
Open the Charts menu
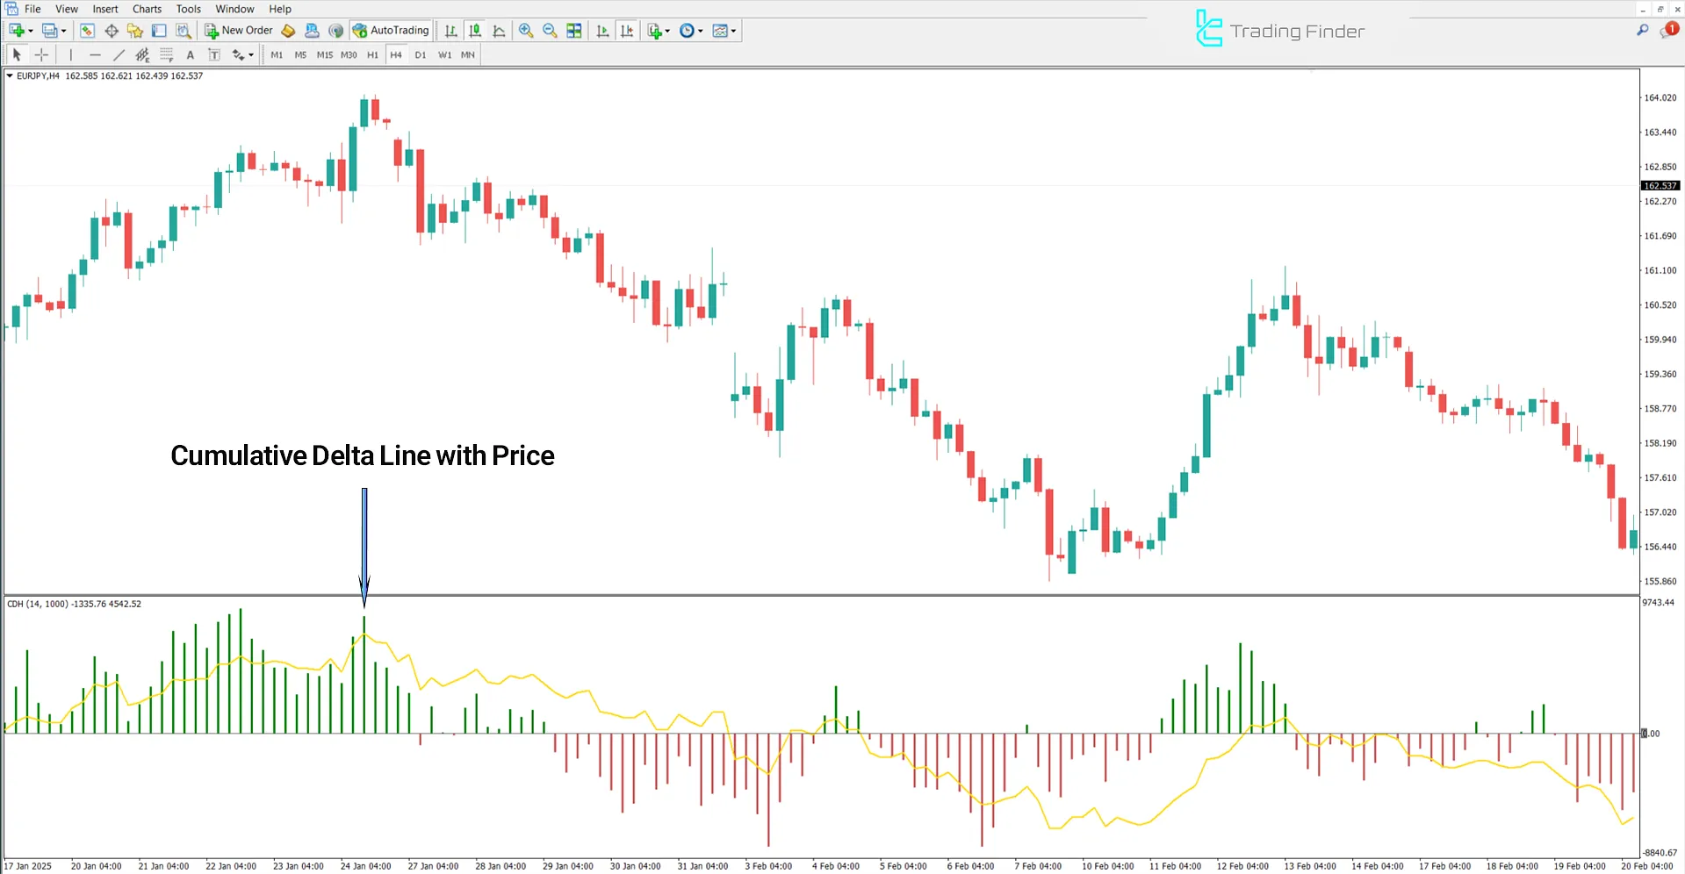pos(146,9)
